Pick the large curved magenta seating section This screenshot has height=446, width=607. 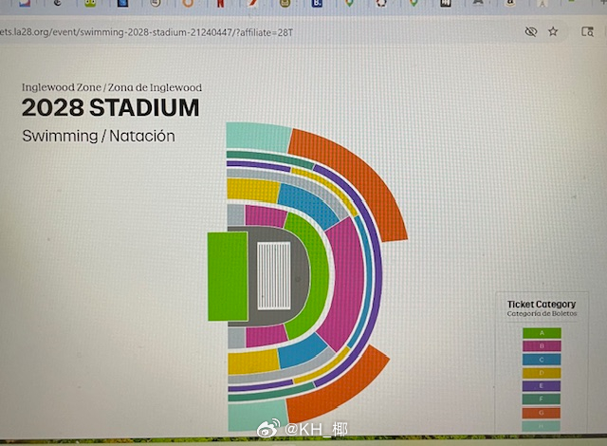point(346,281)
